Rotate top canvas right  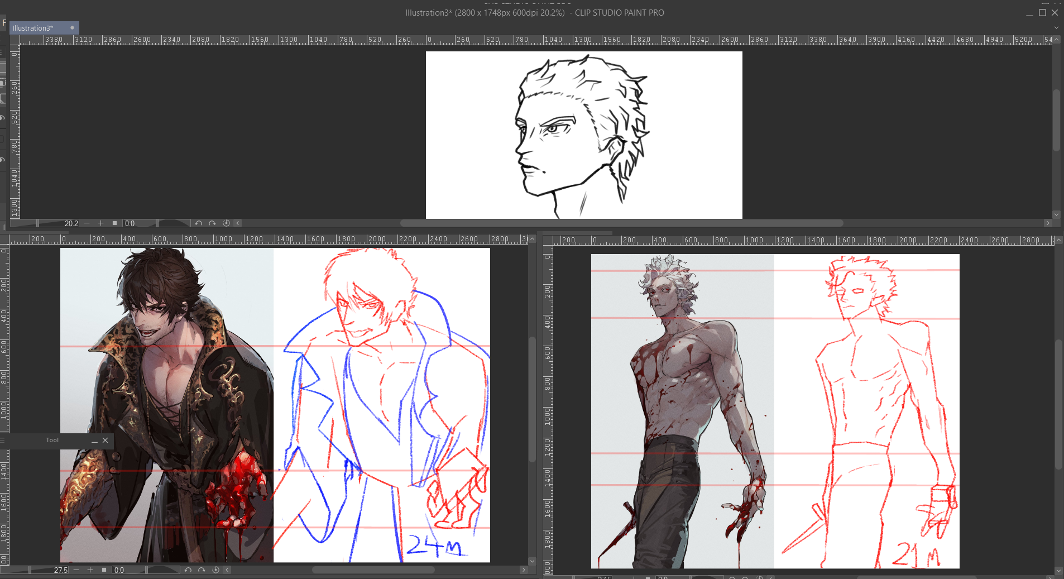[212, 223]
